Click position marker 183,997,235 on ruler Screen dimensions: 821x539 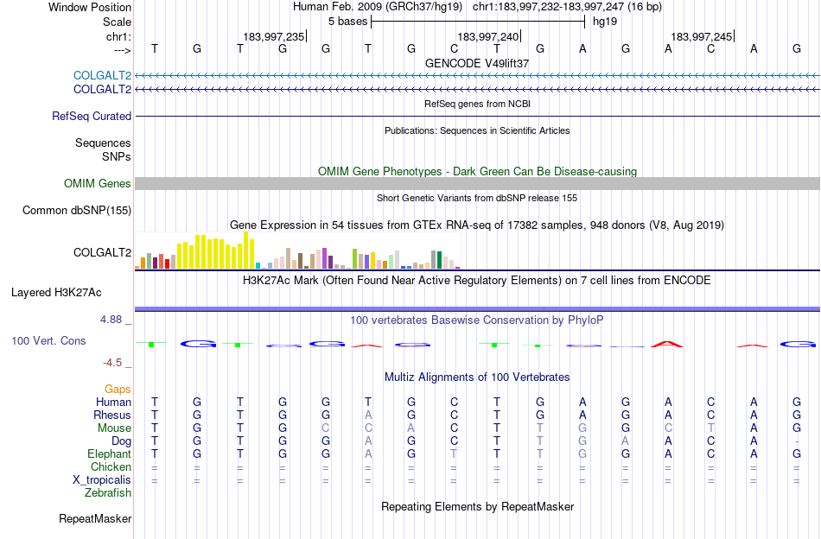click(274, 36)
